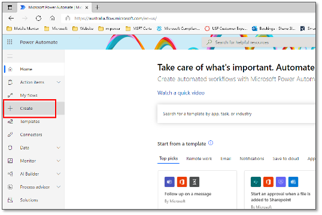Expand the Data chevron
Viewport: 322px width, 215px height.
pyautogui.click(x=59, y=148)
